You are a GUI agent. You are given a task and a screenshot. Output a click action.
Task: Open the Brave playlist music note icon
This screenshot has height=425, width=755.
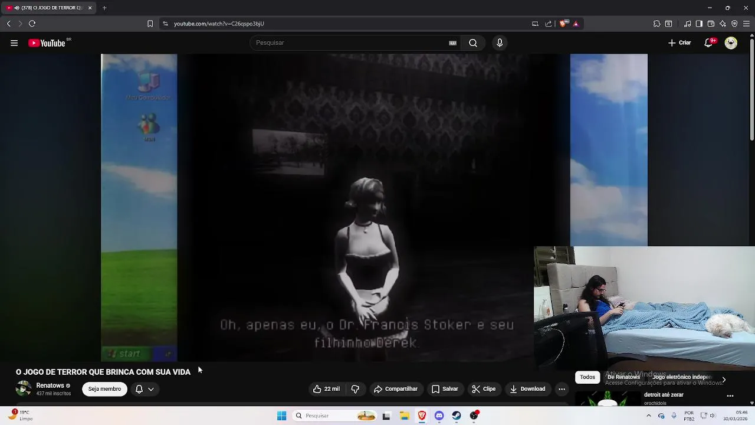(687, 24)
